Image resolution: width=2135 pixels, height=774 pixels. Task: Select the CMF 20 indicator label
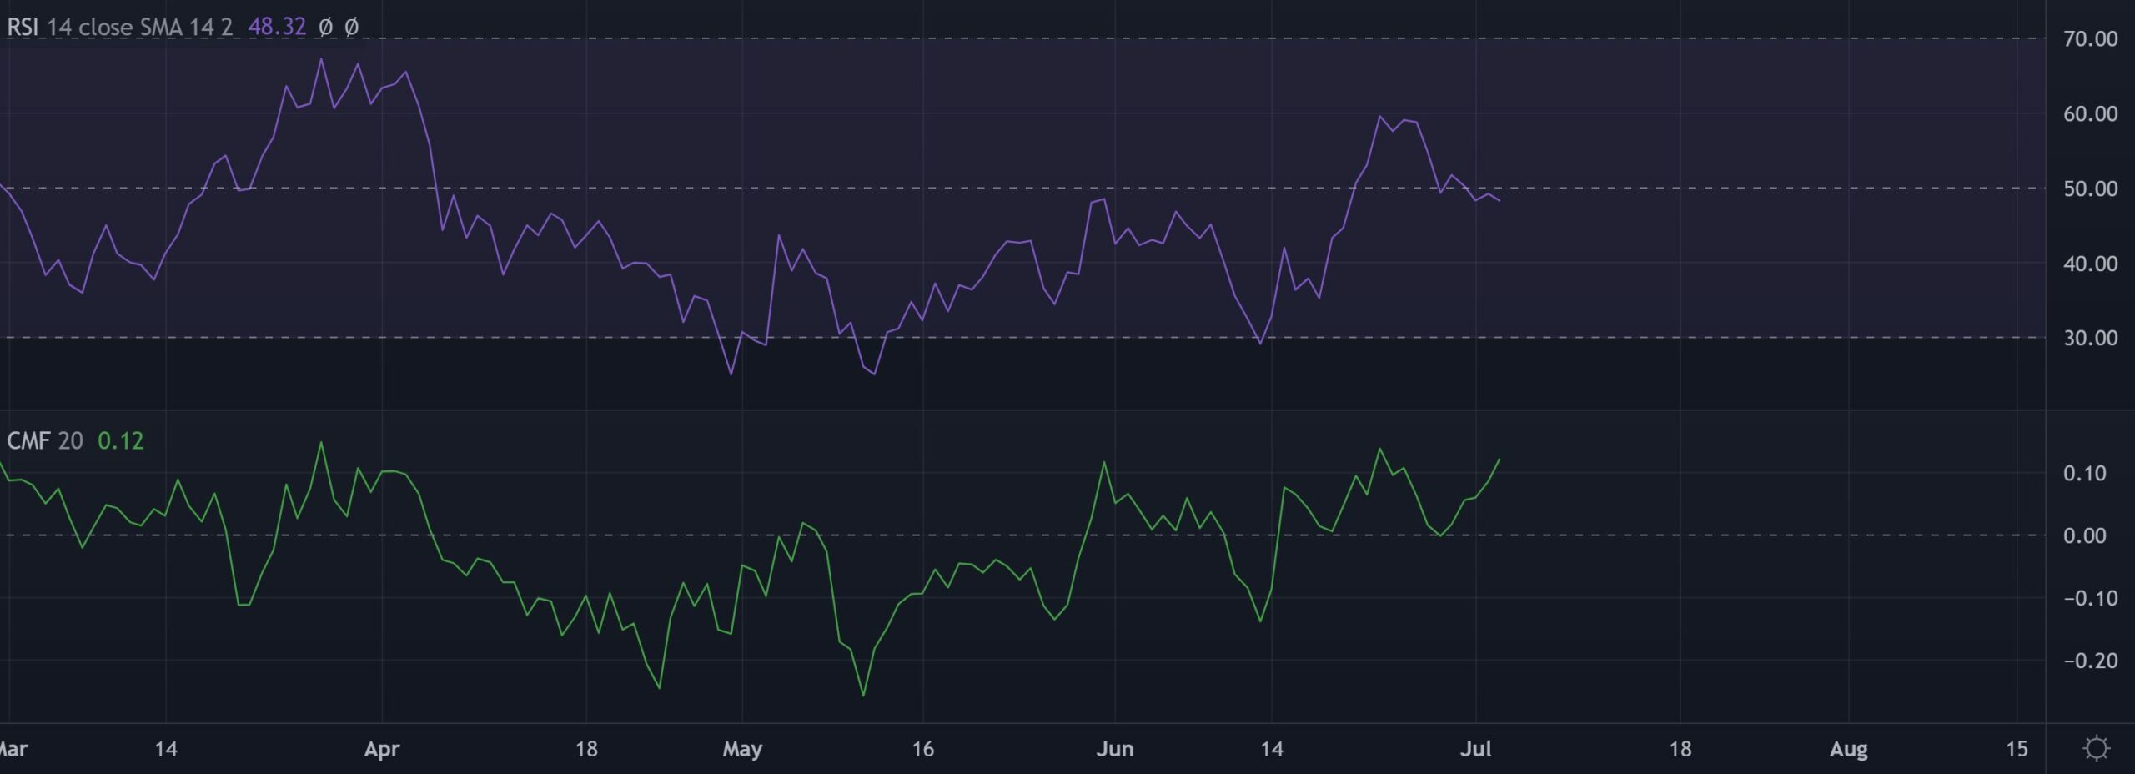point(45,440)
